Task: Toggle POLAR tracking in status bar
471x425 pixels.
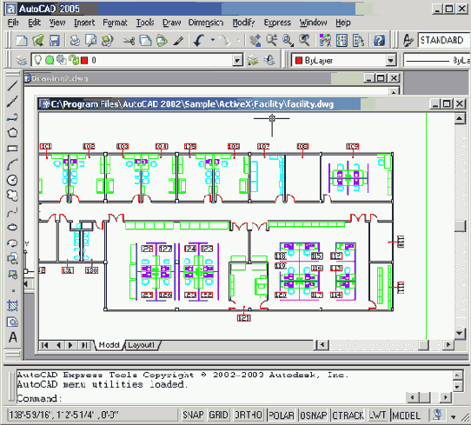Action: tap(282, 415)
